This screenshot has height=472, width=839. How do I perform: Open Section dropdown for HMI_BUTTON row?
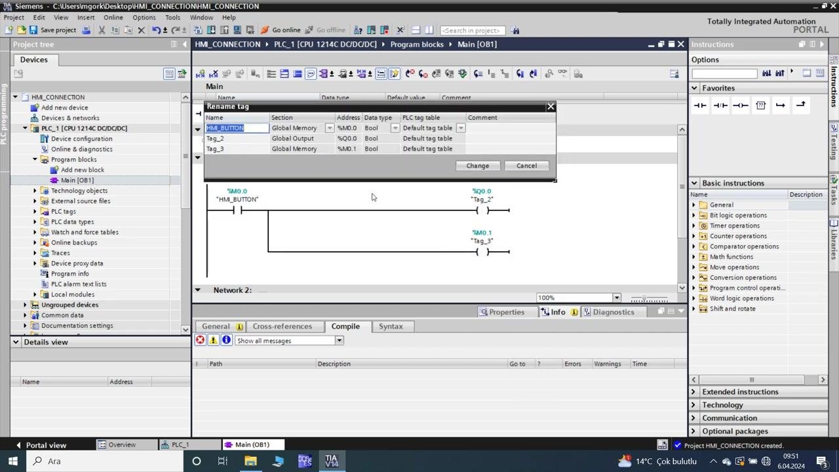(330, 128)
